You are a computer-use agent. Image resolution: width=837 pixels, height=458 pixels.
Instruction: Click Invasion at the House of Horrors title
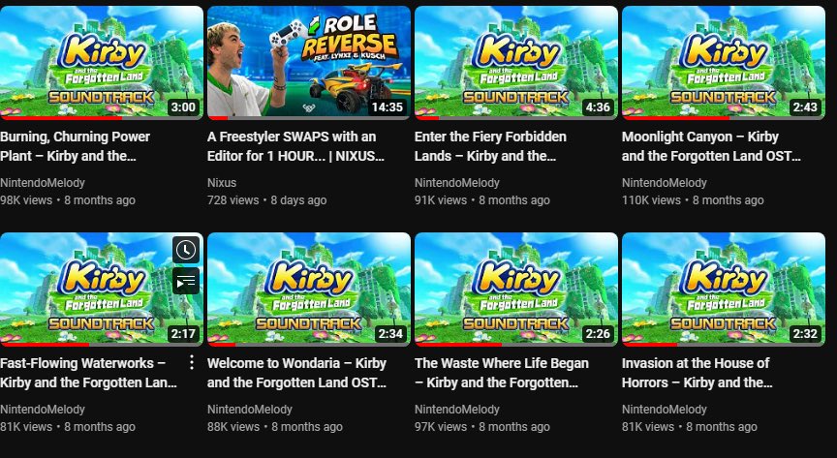(697, 373)
